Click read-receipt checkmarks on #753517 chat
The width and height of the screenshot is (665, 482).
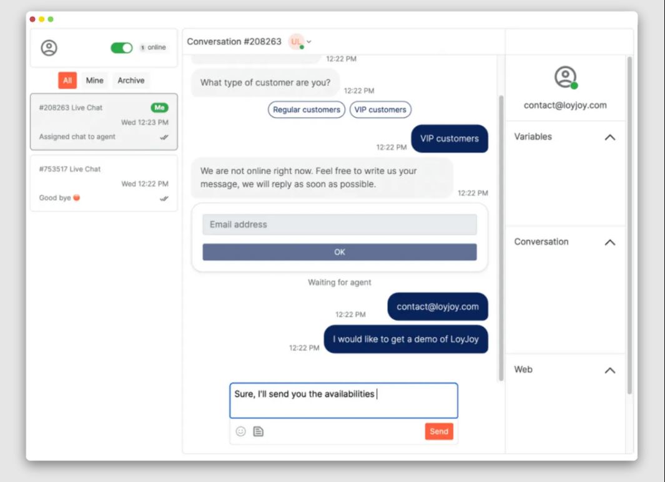[164, 198]
